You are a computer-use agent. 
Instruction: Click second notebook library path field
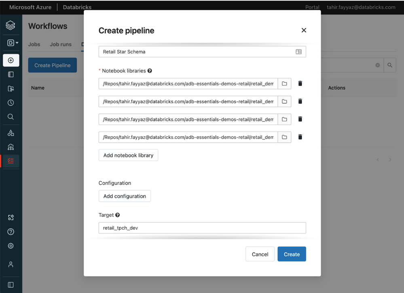pos(188,101)
